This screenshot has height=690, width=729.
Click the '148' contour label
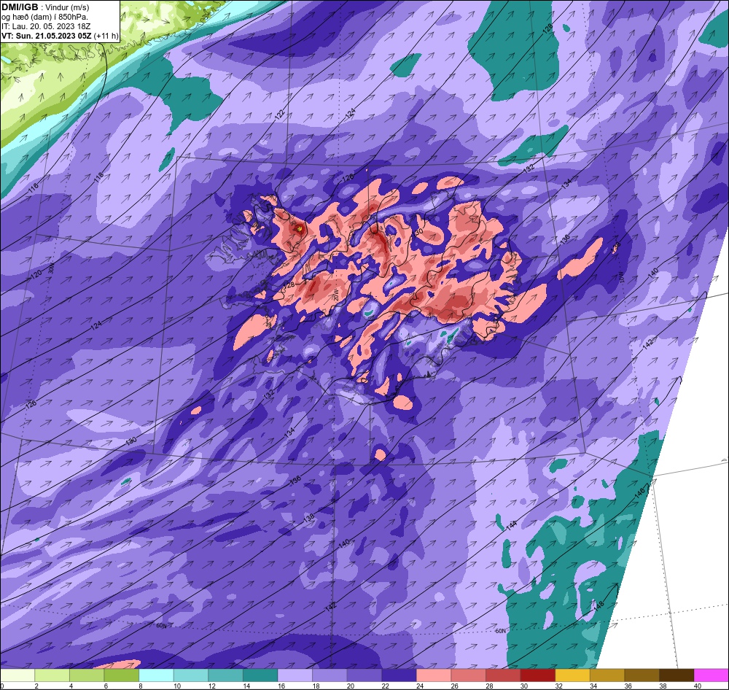[x=599, y=606]
